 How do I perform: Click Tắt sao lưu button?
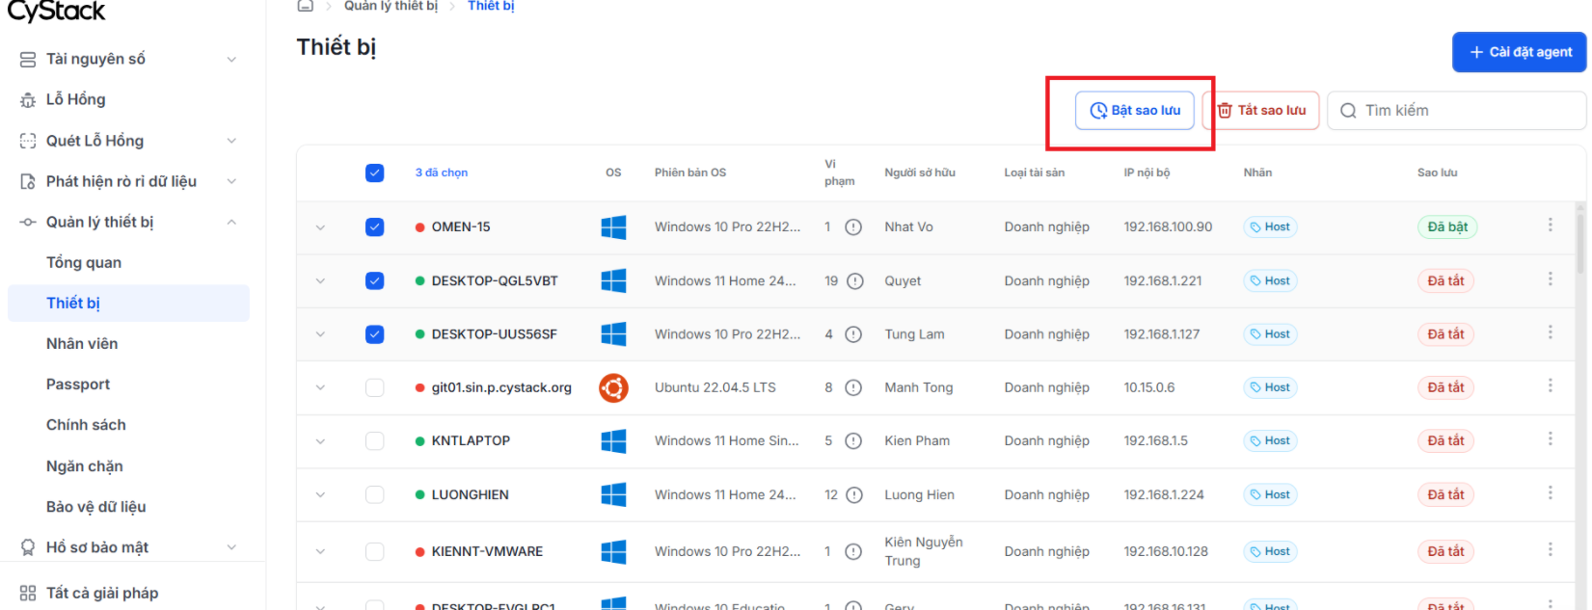coord(1261,111)
